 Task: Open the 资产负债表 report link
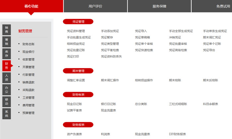pyautogui.click(x=74, y=134)
